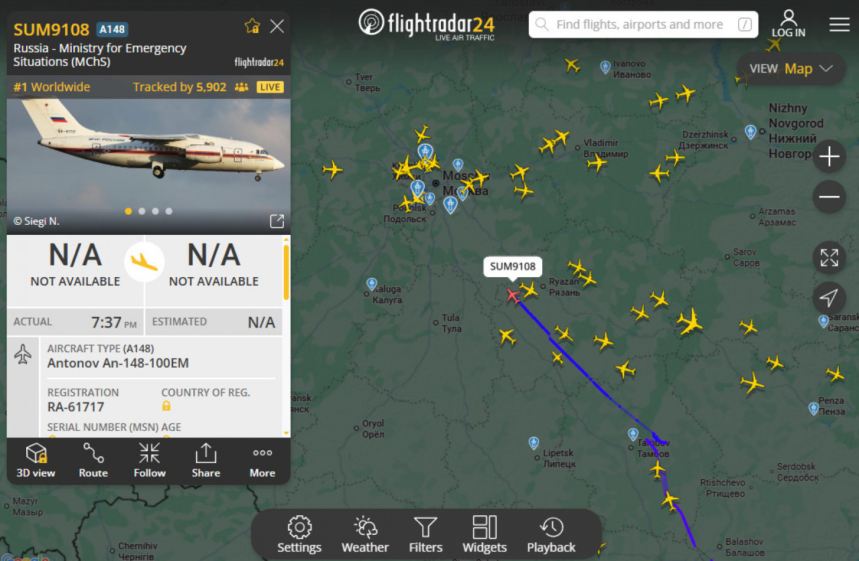Open Weather layer options

pyautogui.click(x=365, y=535)
